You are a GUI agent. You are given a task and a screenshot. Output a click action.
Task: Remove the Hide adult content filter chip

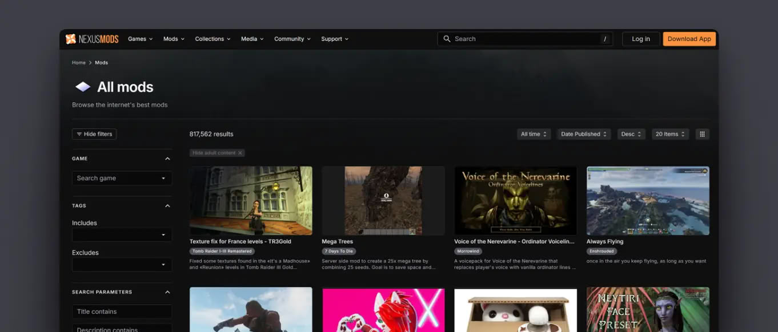click(240, 153)
